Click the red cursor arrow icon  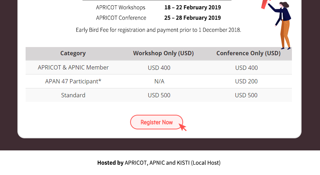[183, 127]
